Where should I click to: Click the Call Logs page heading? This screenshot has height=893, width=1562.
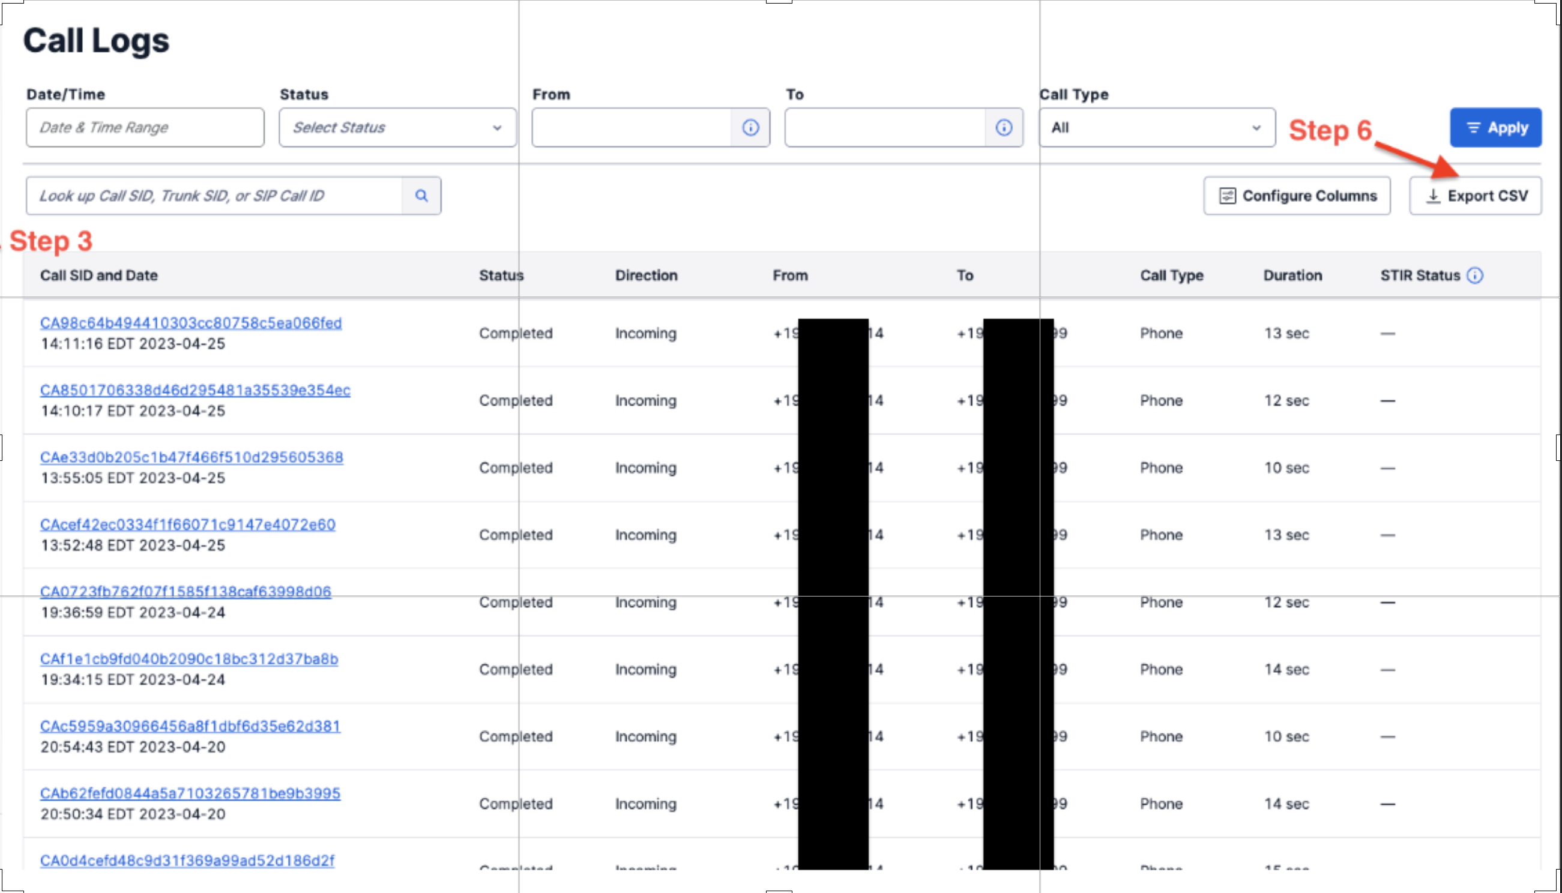96,40
